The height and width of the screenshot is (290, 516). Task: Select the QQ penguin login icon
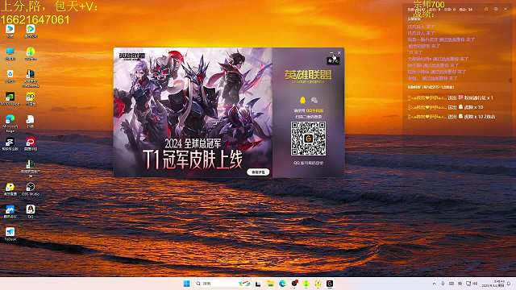(302, 100)
